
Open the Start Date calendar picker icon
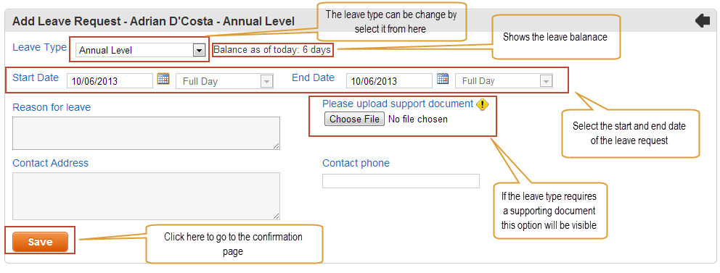[163, 78]
